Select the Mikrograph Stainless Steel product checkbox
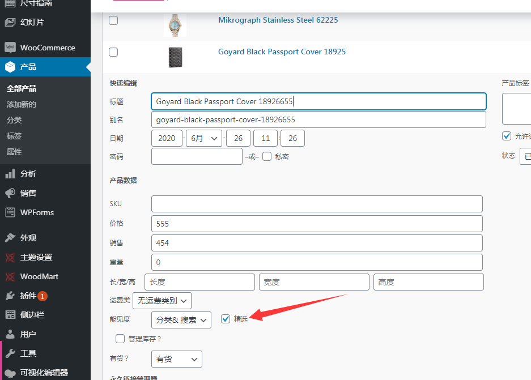 click(x=113, y=20)
